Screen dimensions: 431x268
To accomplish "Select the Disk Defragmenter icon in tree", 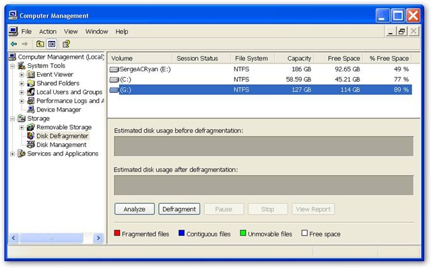I will click(31, 136).
